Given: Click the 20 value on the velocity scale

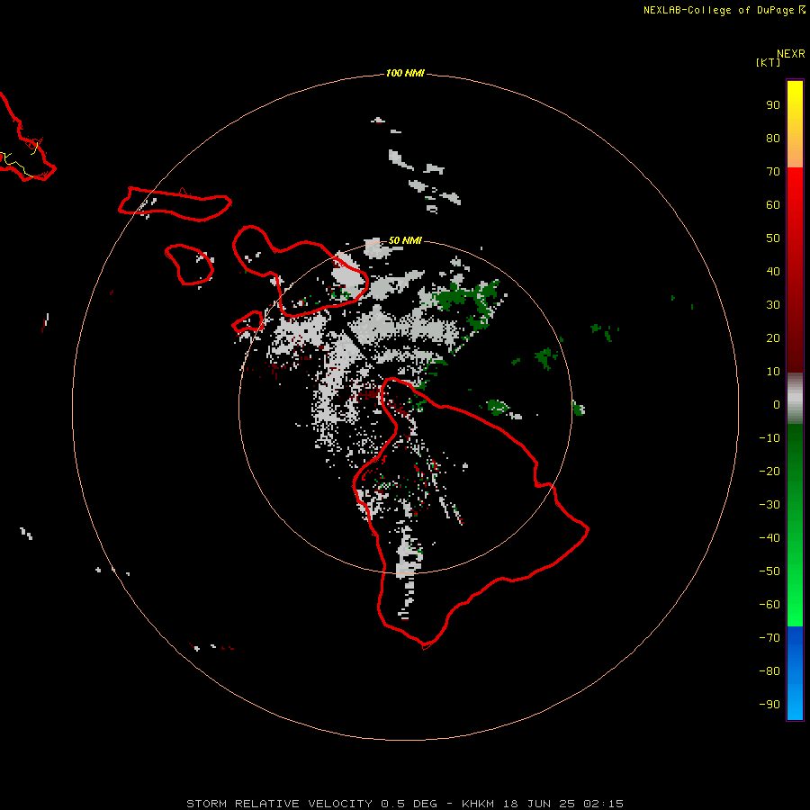Looking at the screenshot, I should click(x=773, y=337).
